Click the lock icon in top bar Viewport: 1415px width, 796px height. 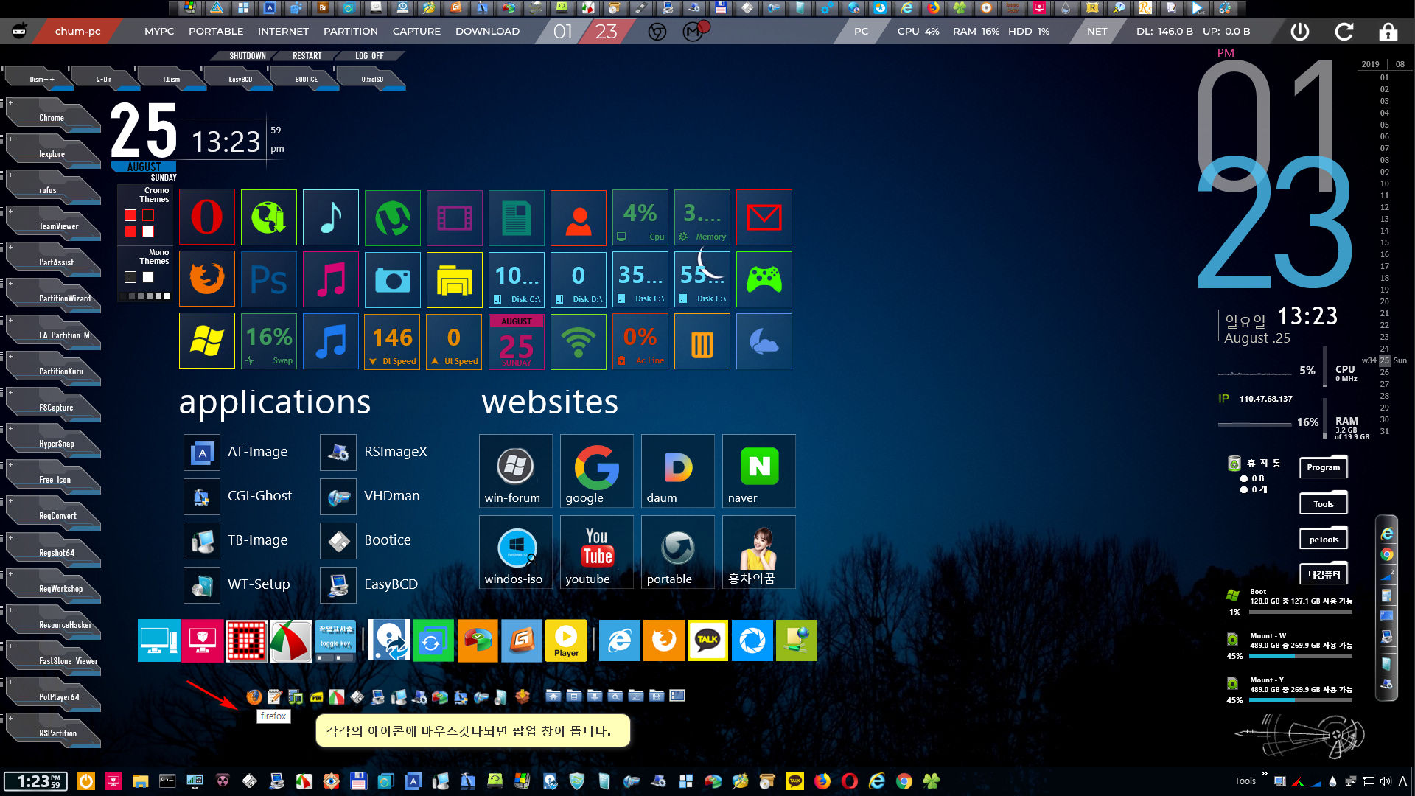(1388, 32)
